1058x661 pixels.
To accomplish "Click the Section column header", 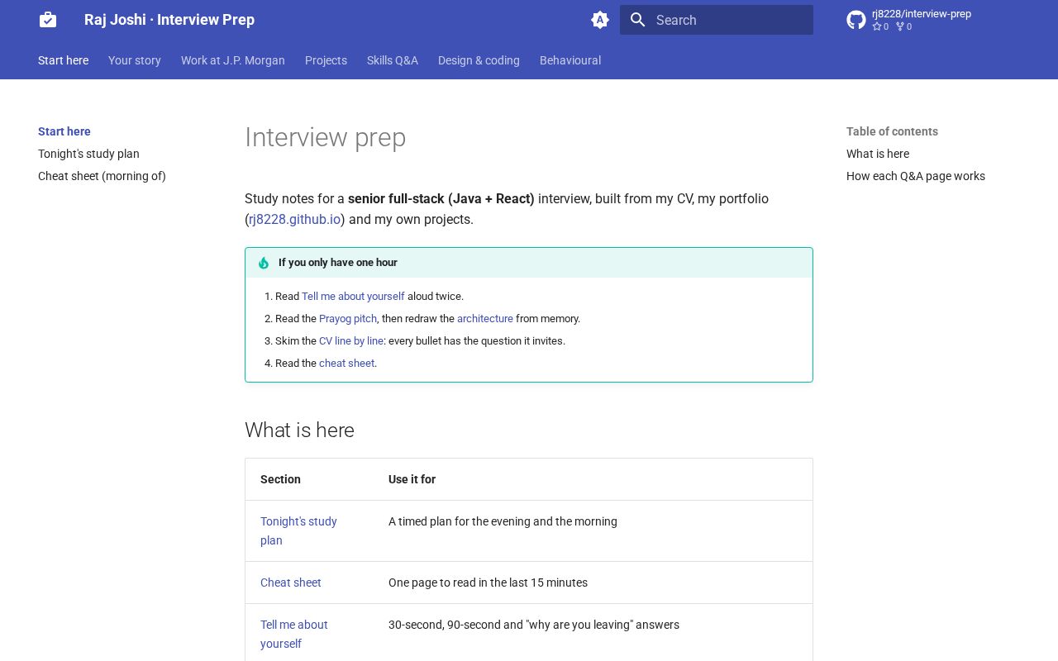I will (x=280, y=479).
